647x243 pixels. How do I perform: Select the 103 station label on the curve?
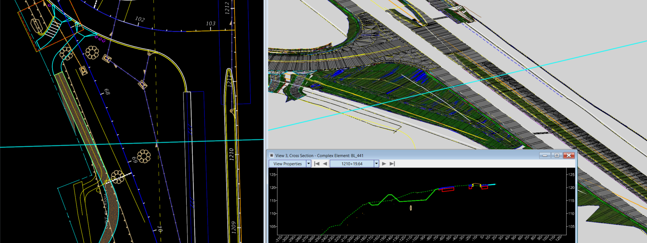211,23
